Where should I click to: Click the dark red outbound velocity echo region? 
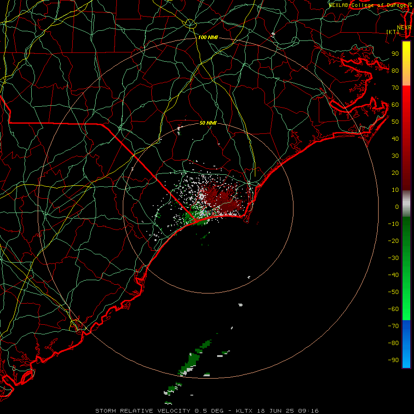pyautogui.click(x=222, y=199)
